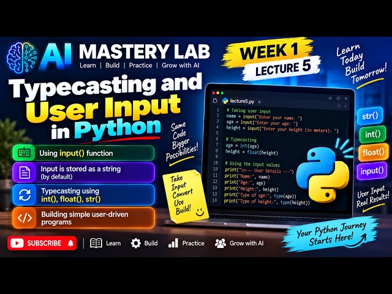Click the AI Mastery Lab brain logo
The height and width of the screenshot is (294, 392).
coord(22,58)
